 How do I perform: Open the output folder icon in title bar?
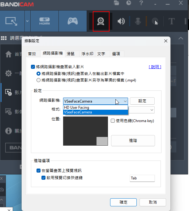pos(116,3)
